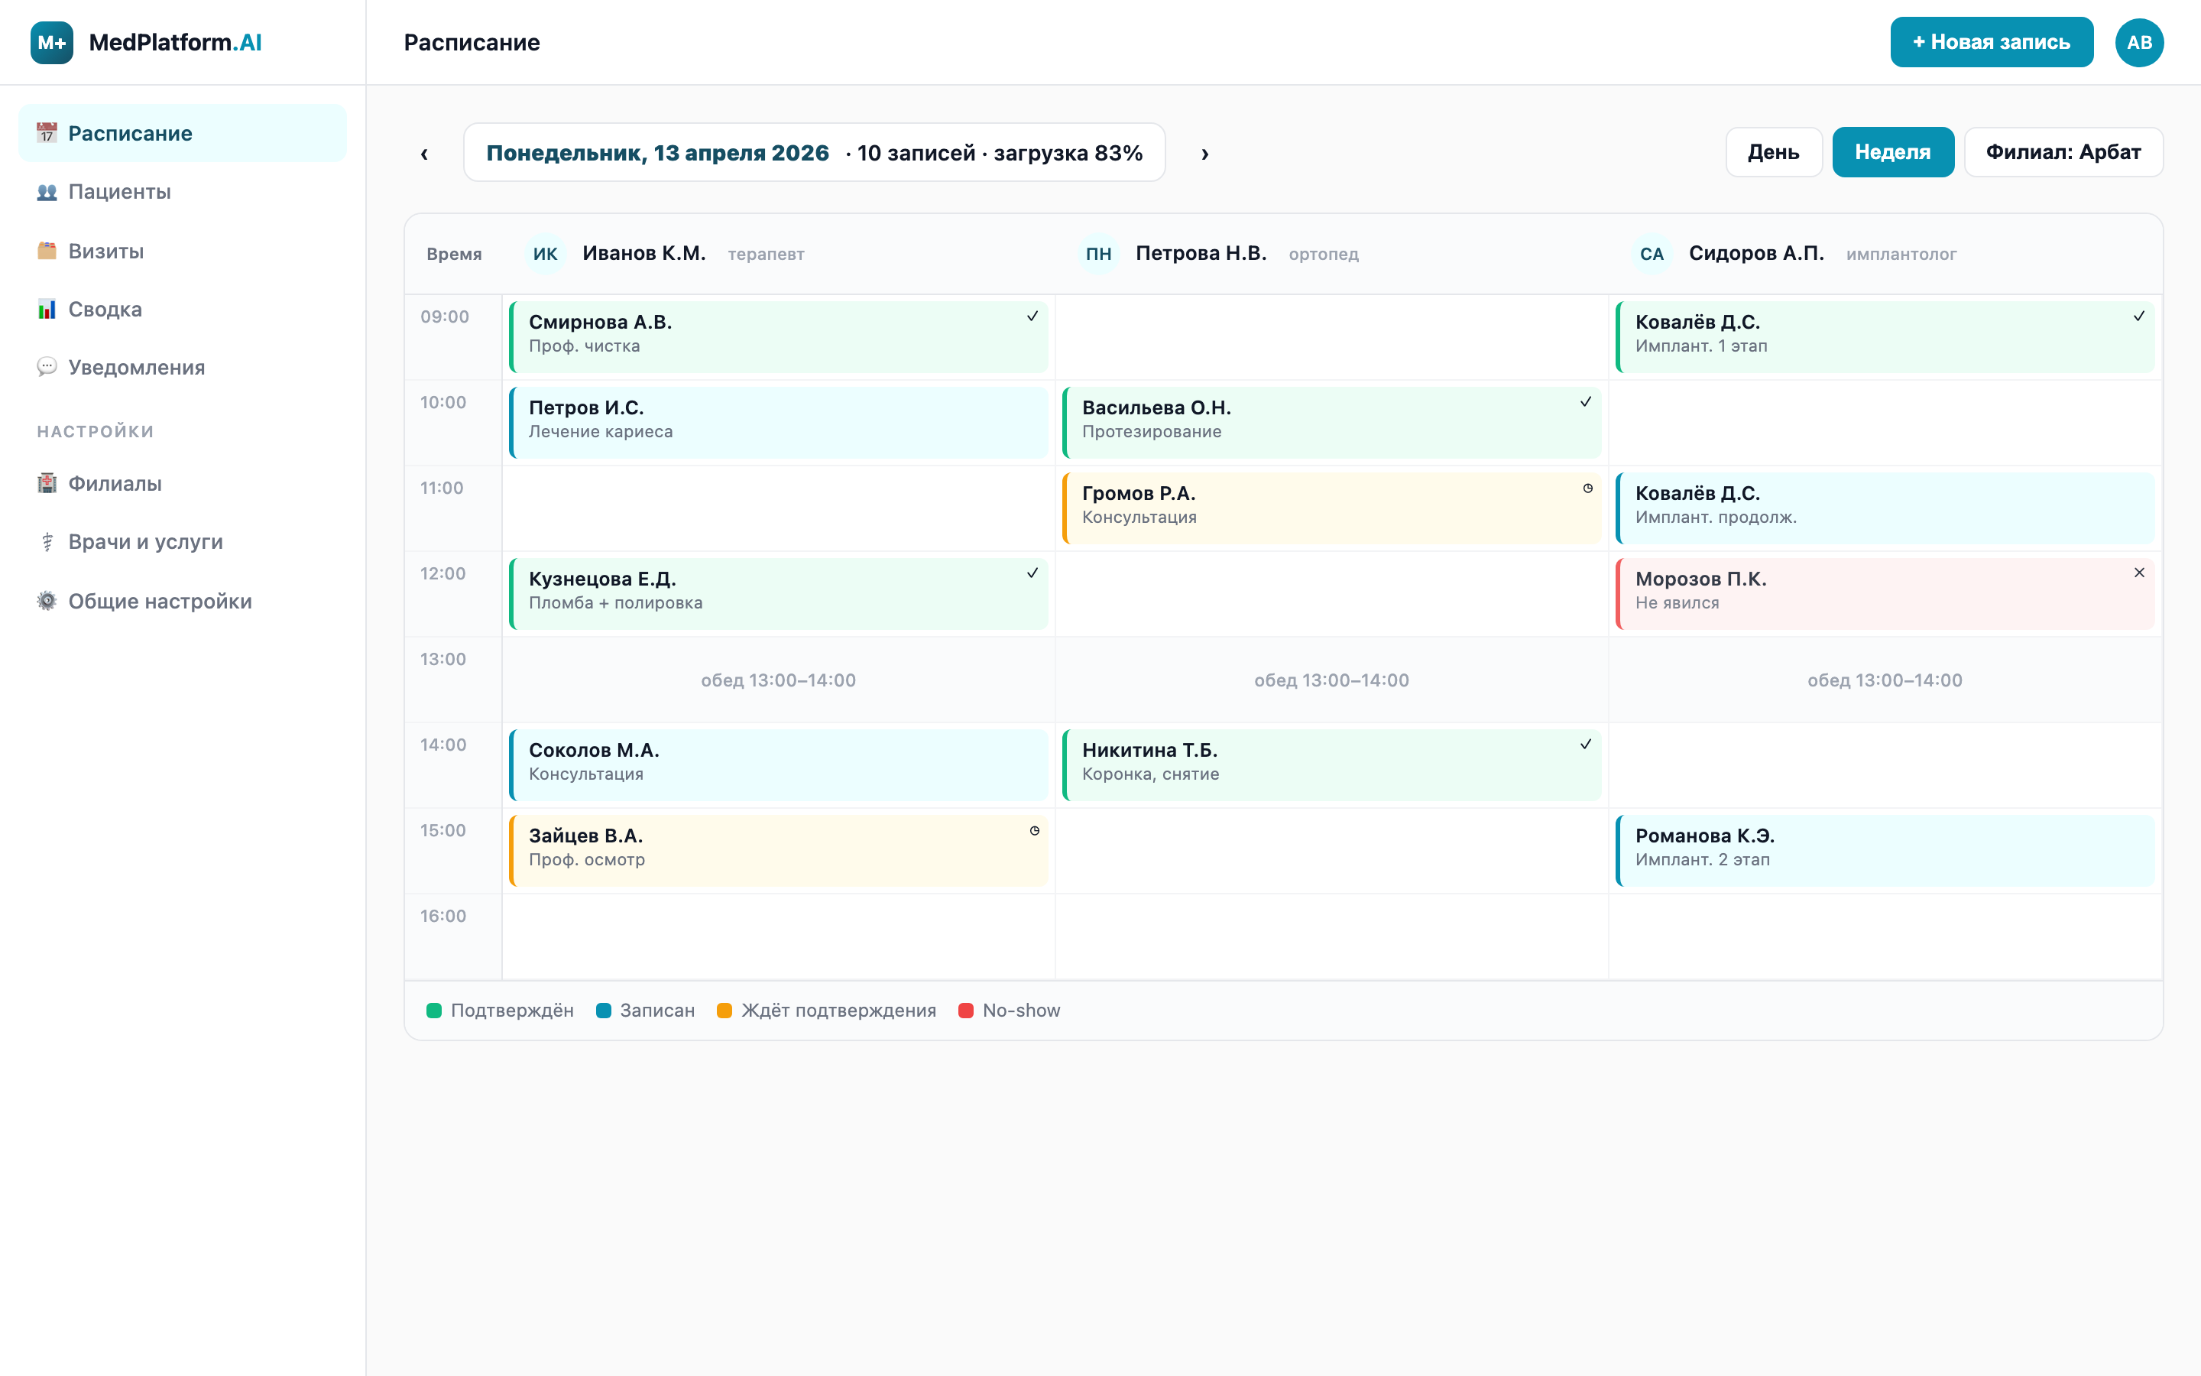Open Ковалёв Д.С. Имплант. продолж. appointment
Screen dimensions: 2201x1376
pyautogui.click(x=1885, y=508)
